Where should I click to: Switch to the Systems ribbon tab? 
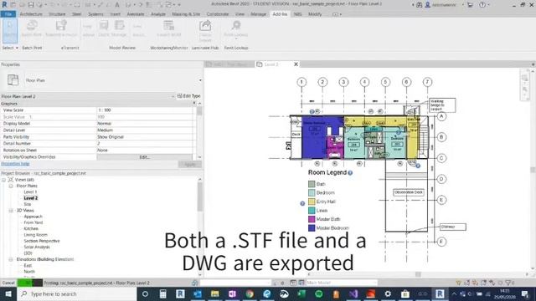pos(95,14)
